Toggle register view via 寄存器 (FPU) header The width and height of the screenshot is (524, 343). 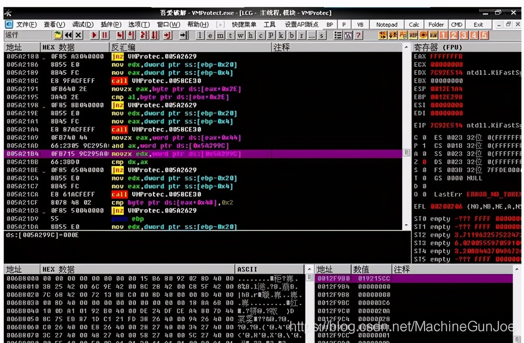(x=467, y=47)
